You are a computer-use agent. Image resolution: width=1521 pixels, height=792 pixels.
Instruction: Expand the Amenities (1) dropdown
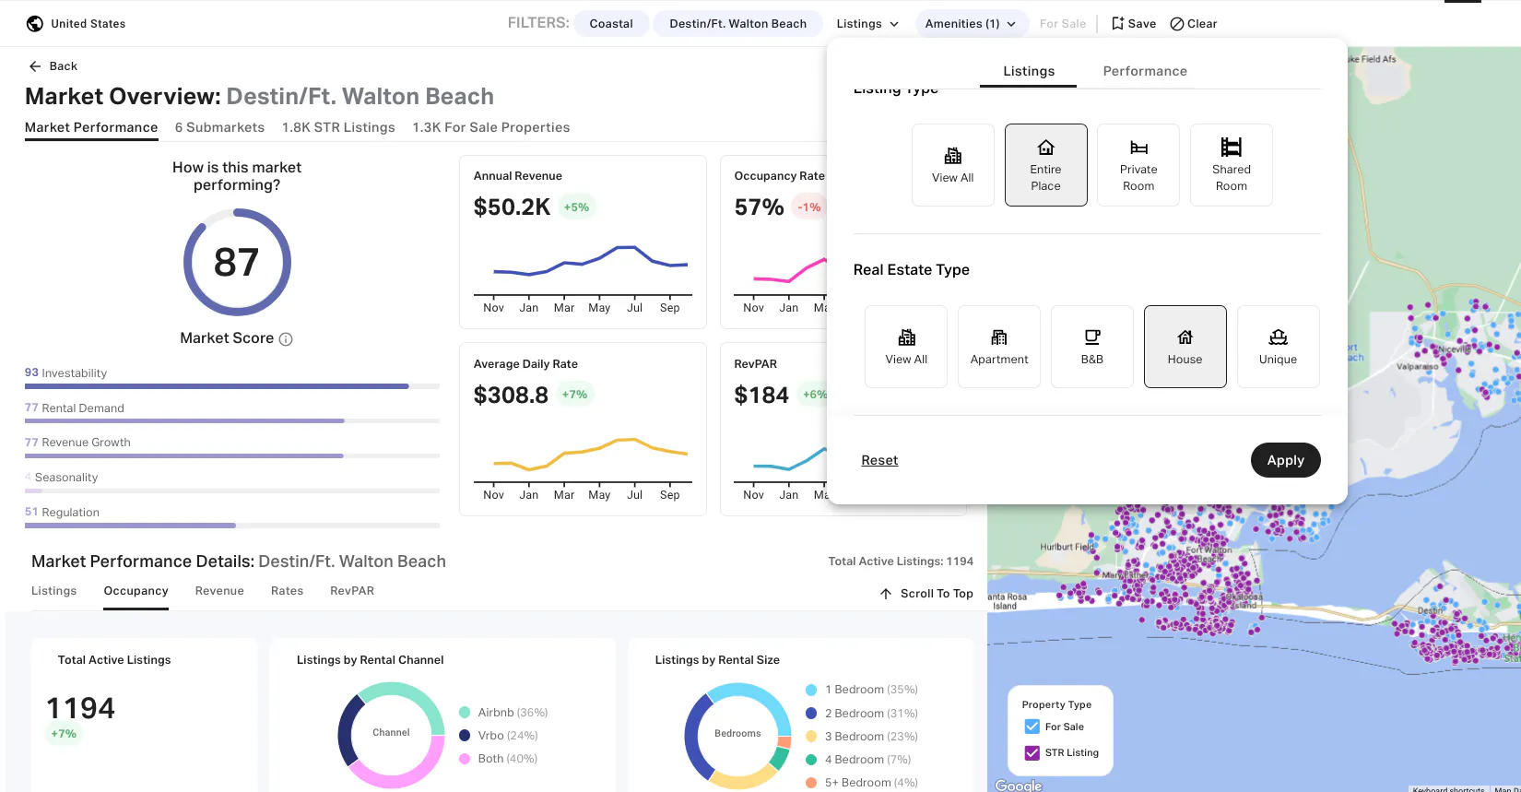click(x=971, y=24)
